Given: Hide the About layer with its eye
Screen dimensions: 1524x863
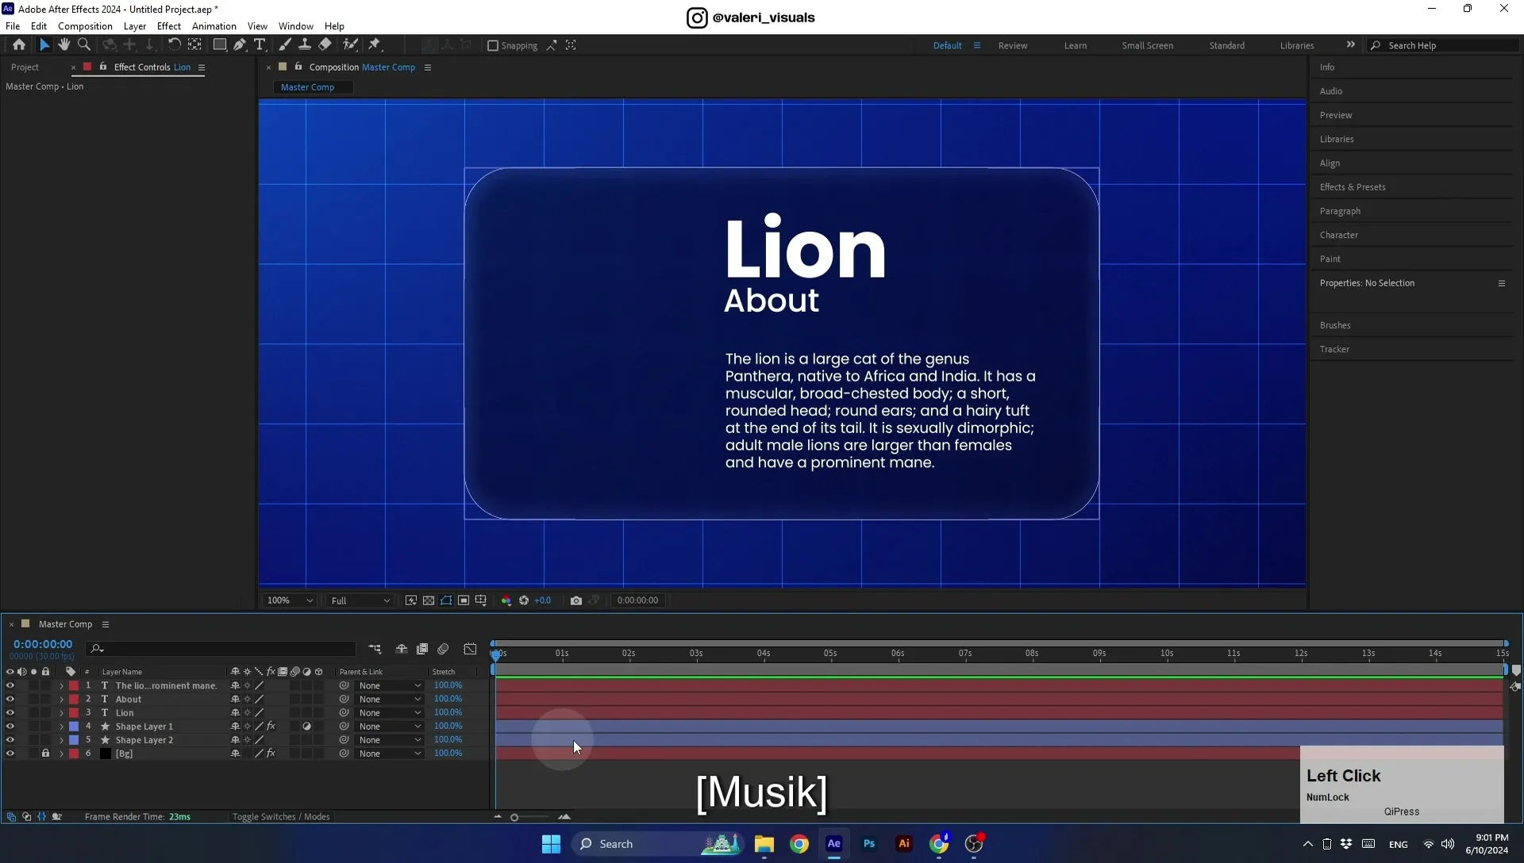Looking at the screenshot, I should 10,700.
